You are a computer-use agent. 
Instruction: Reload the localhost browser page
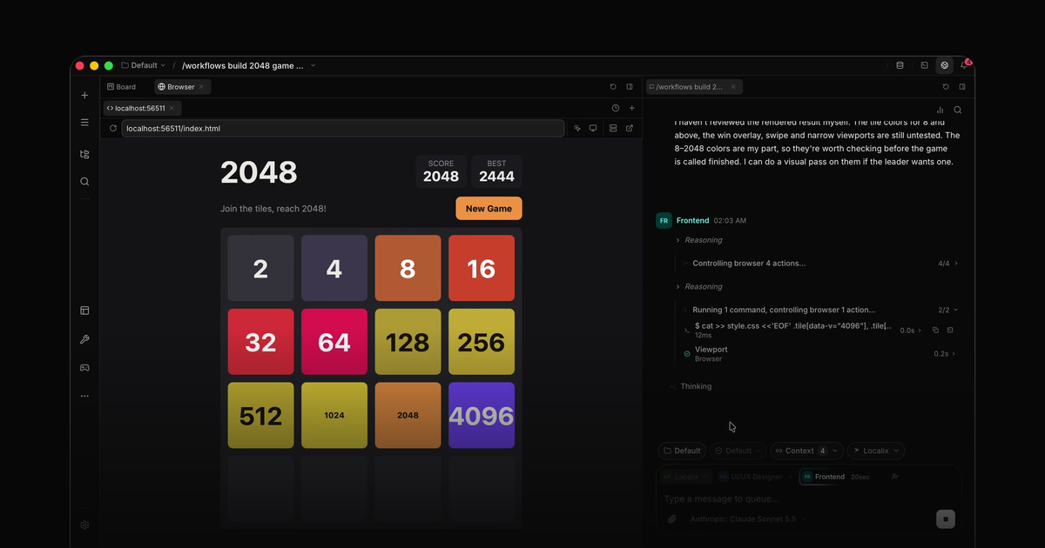click(x=112, y=129)
